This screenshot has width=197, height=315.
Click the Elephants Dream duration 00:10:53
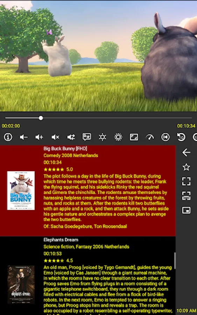tap(52, 253)
